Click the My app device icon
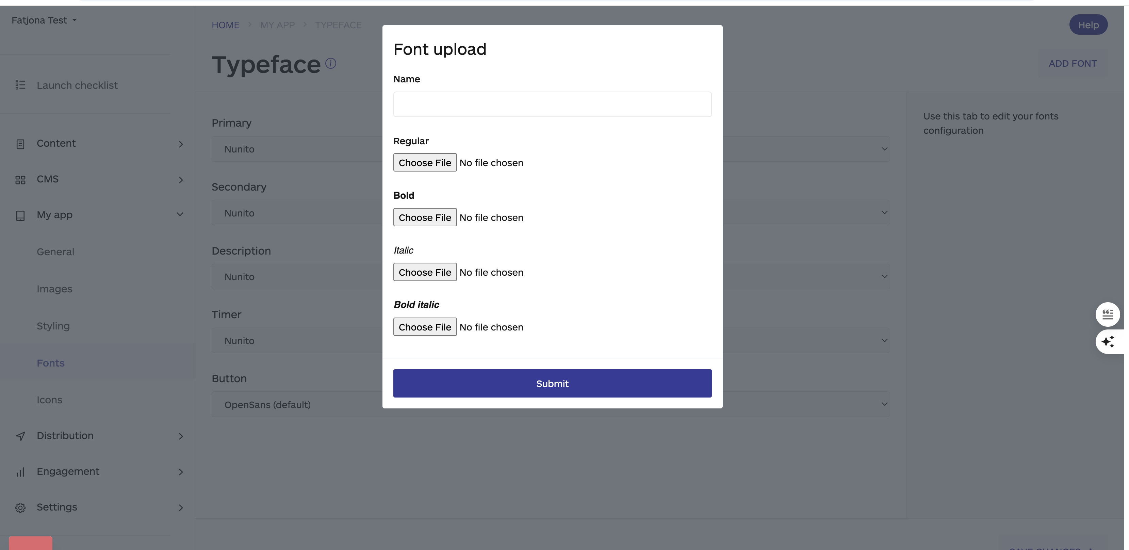This screenshot has width=1129, height=550. click(x=20, y=215)
